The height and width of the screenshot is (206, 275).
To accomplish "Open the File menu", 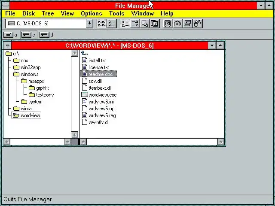I will pyautogui.click(x=10, y=13).
